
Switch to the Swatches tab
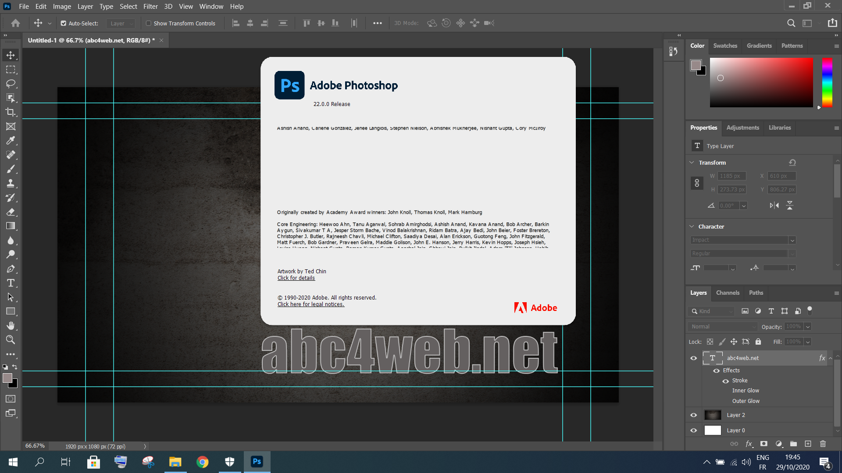tap(725, 46)
